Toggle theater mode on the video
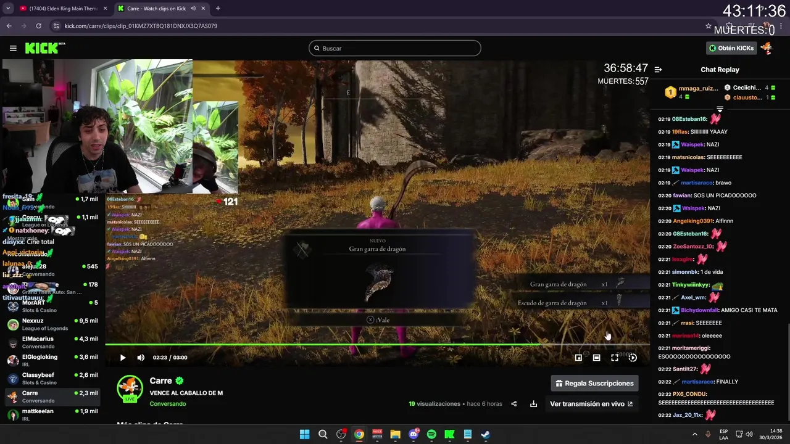The width and height of the screenshot is (790, 444). coord(596,358)
